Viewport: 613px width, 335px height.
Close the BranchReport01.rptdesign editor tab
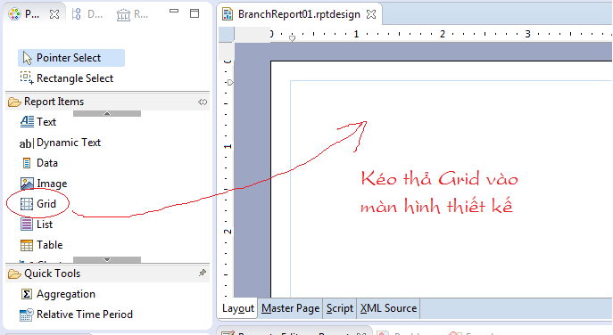coord(371,14)
